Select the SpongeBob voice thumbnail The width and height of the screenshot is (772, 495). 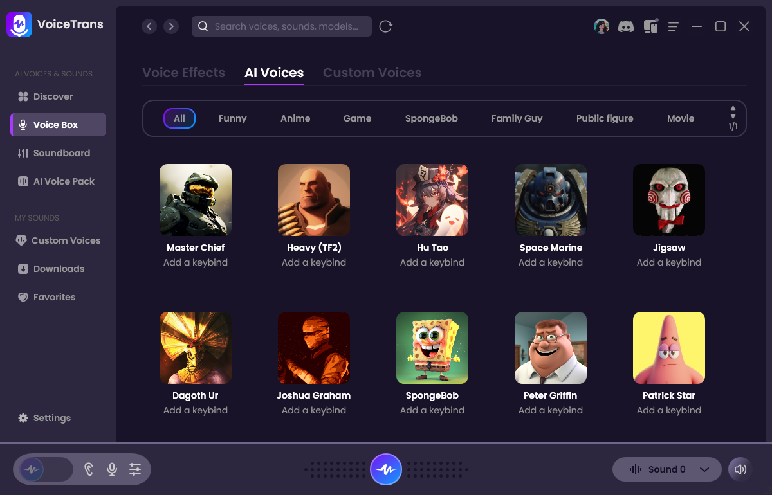coord(432,348)
